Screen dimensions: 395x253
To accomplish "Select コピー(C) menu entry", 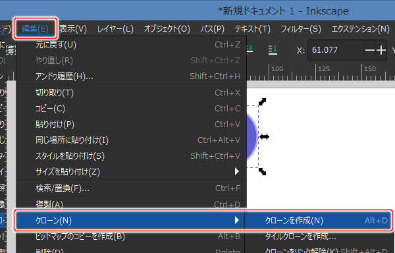I will tap(131, 109).
